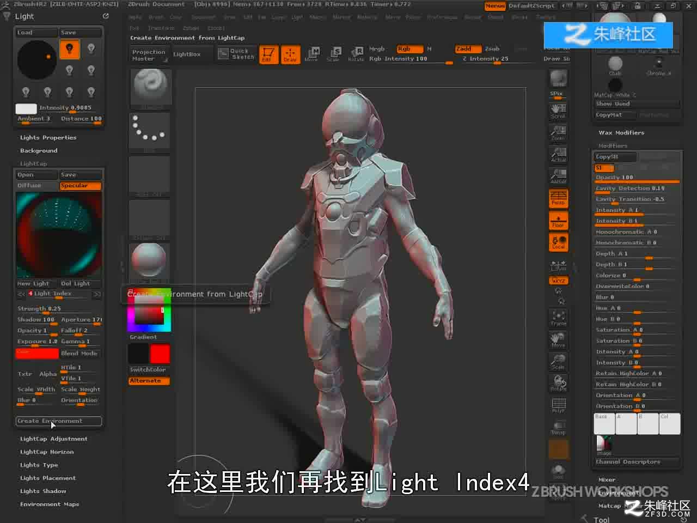Select the Rotate tool in top toolbar
The width and height of the screenshot is (697, 523).
click(x=356, y=54)
